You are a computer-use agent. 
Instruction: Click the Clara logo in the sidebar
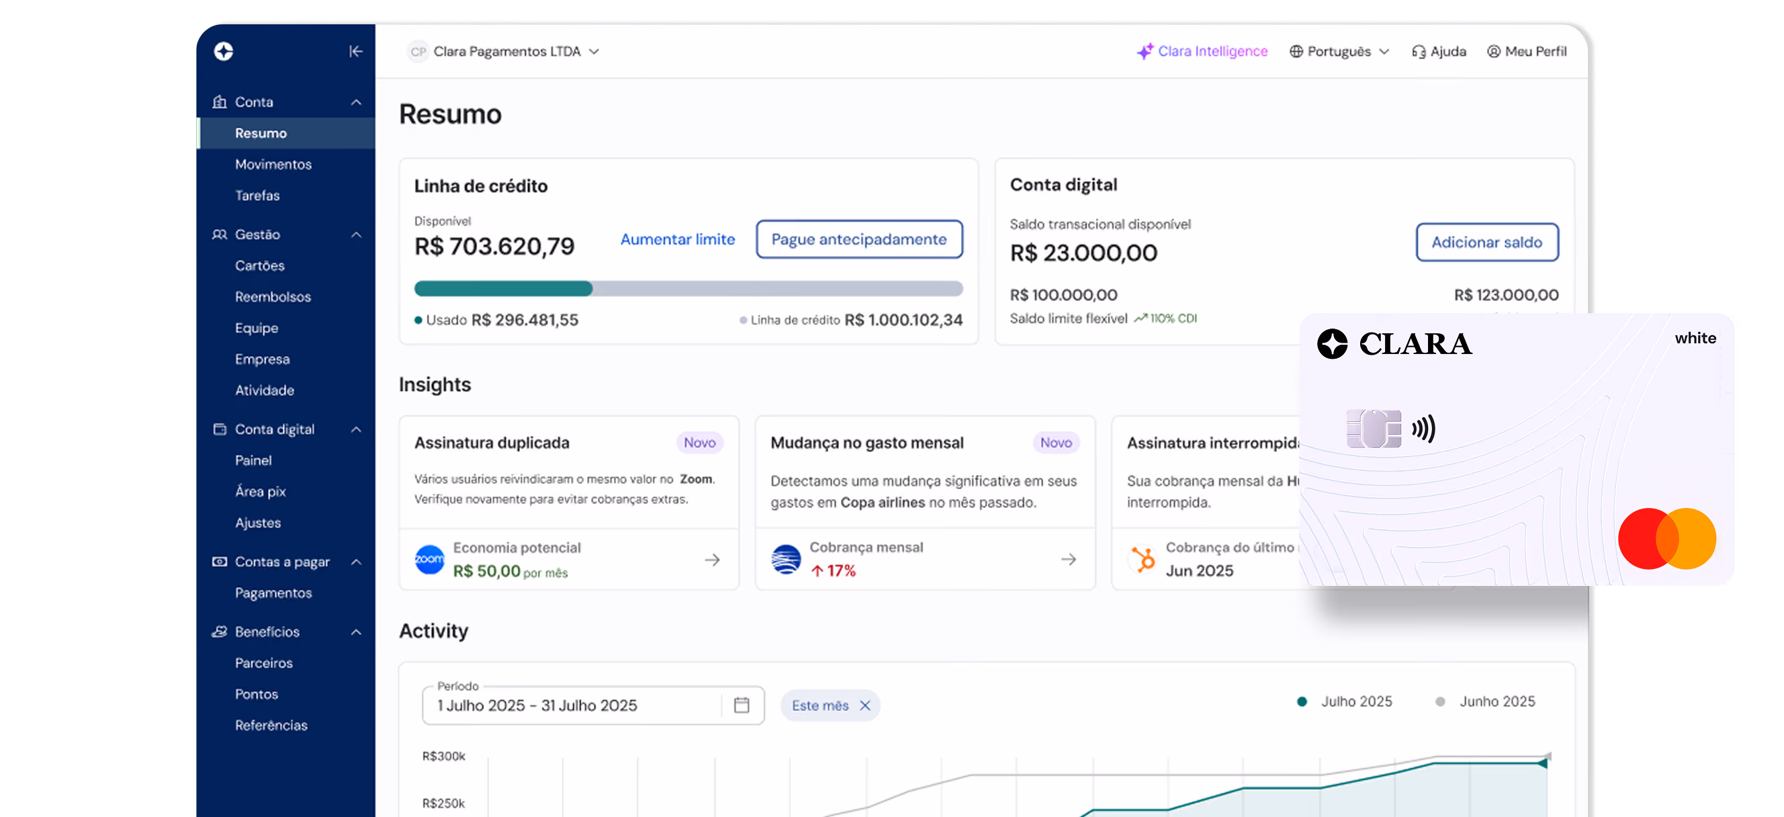(224, 51)
